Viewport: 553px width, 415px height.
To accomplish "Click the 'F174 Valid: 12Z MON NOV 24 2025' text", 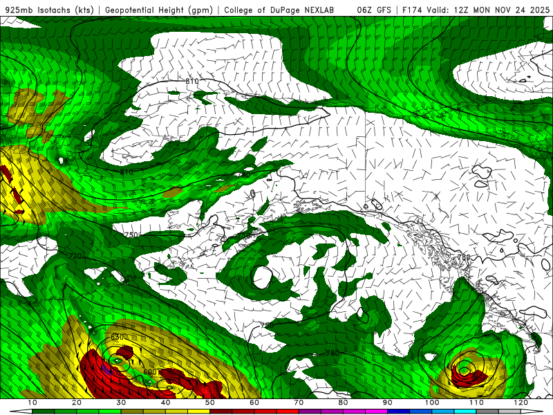I will 476,10.
